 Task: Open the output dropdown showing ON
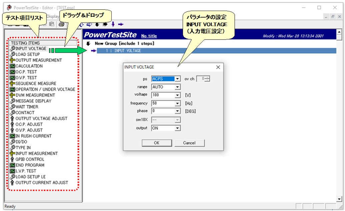pyautogui.click(x=178, y=128)
